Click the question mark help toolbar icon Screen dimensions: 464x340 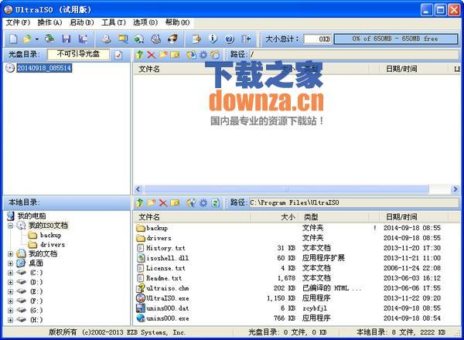click(x=228, y=39)
